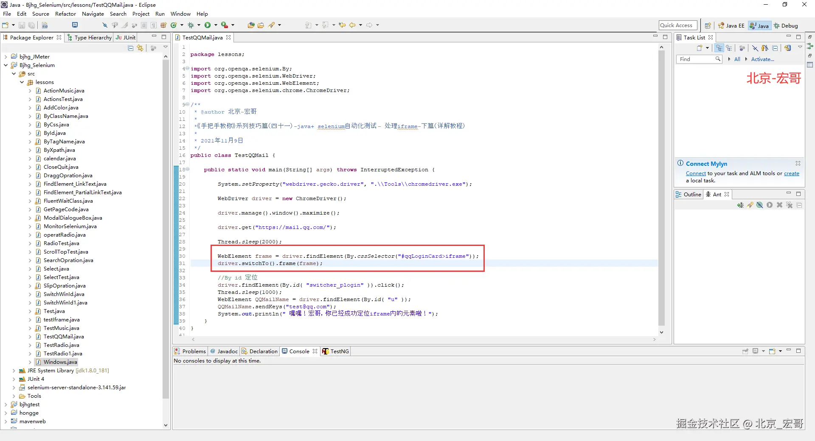The height and width of the screenshot is (441, 815).
Task: Expand the Tools folder node
Action: 14,396
